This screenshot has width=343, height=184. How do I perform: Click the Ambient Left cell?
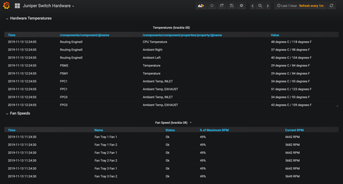(151, 58)
